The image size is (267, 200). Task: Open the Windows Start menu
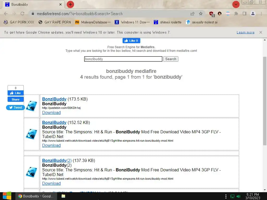click(7, 196)
